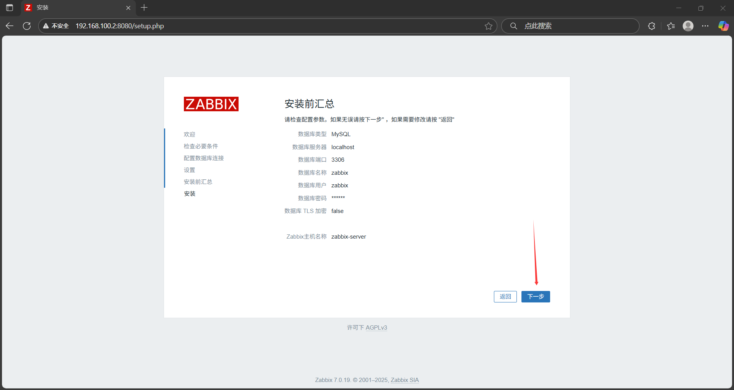Click the ZABBIX logo

pyautogui.click(x=211, y=104)
